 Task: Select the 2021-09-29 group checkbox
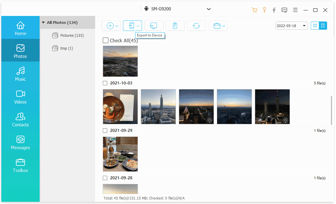[105, 131]
